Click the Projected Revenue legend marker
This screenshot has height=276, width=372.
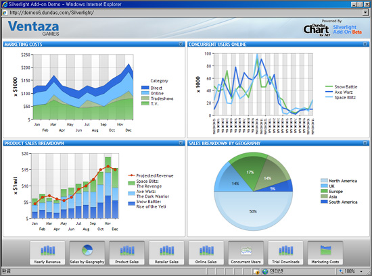[x=131, y=175]
